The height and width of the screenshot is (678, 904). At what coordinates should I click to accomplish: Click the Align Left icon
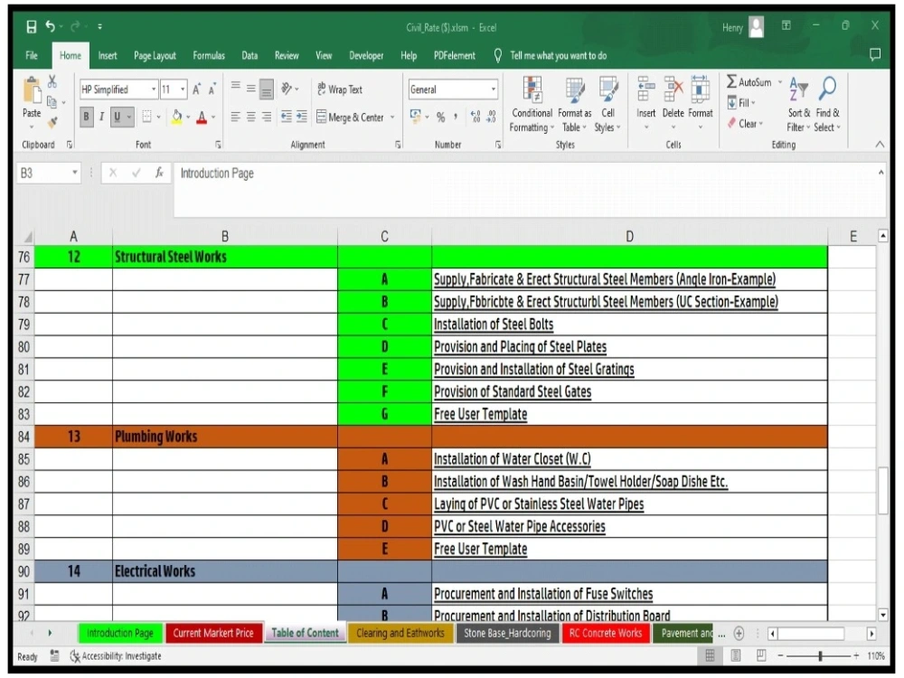coord(235,117)
